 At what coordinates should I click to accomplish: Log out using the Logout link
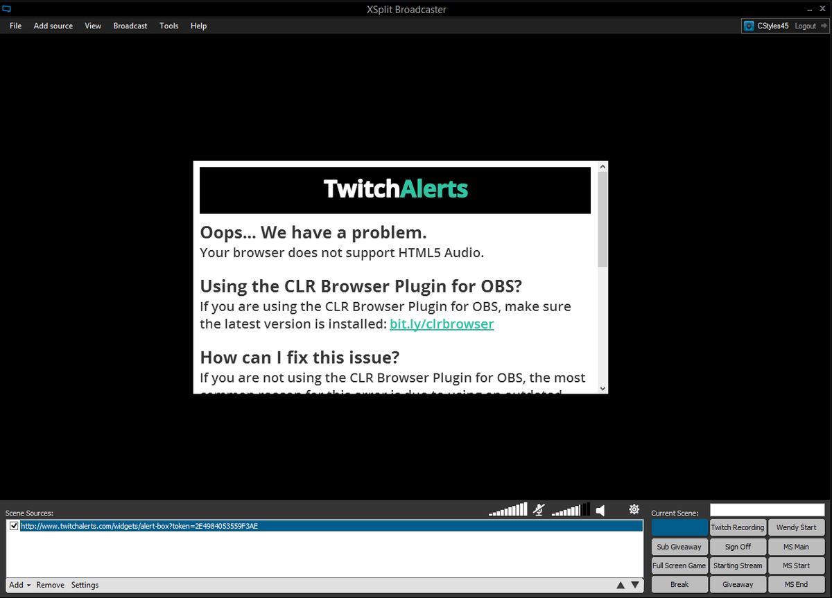(805, 26)
